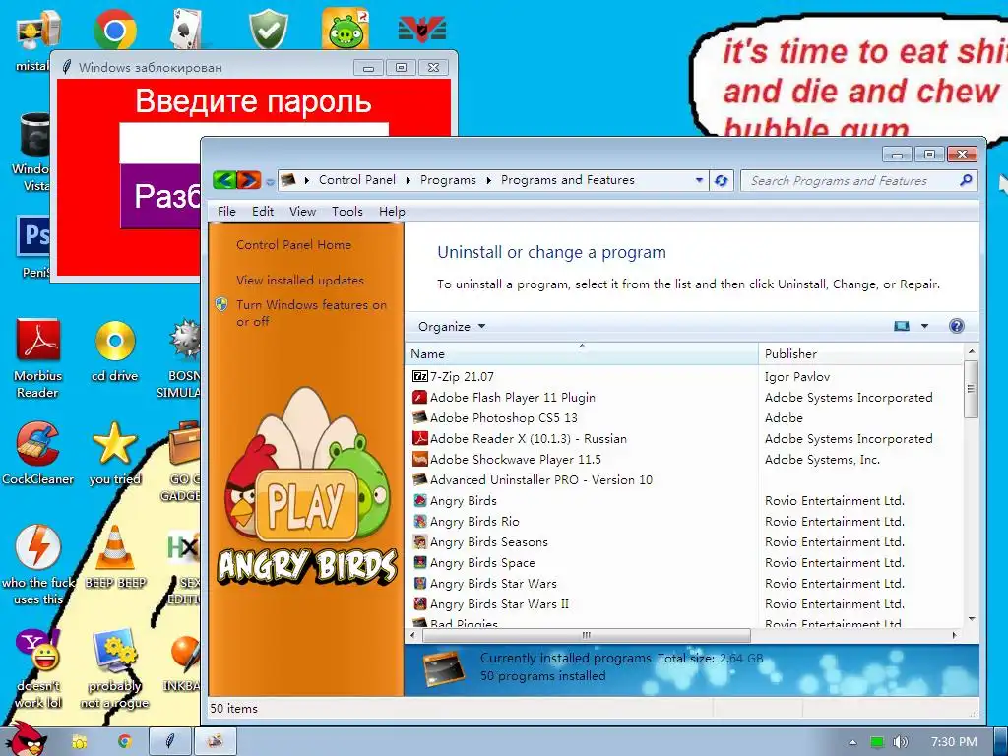Open the cd drive desktop icon

point(115,352)
